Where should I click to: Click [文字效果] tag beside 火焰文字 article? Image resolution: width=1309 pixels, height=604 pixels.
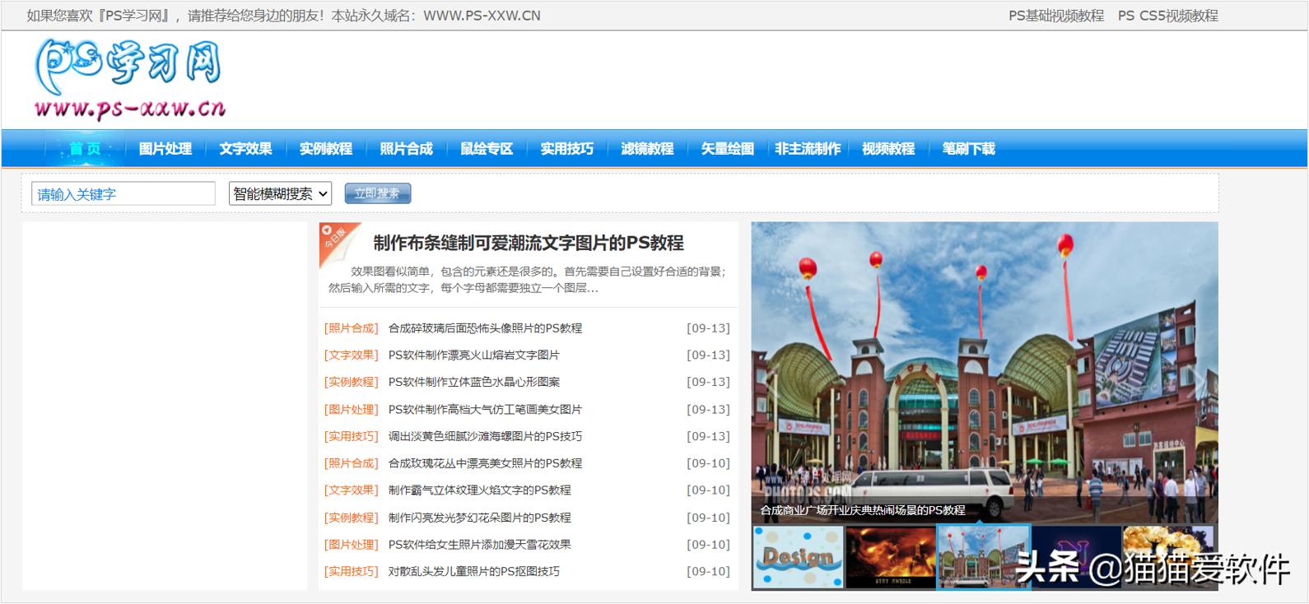click(352, 490)
